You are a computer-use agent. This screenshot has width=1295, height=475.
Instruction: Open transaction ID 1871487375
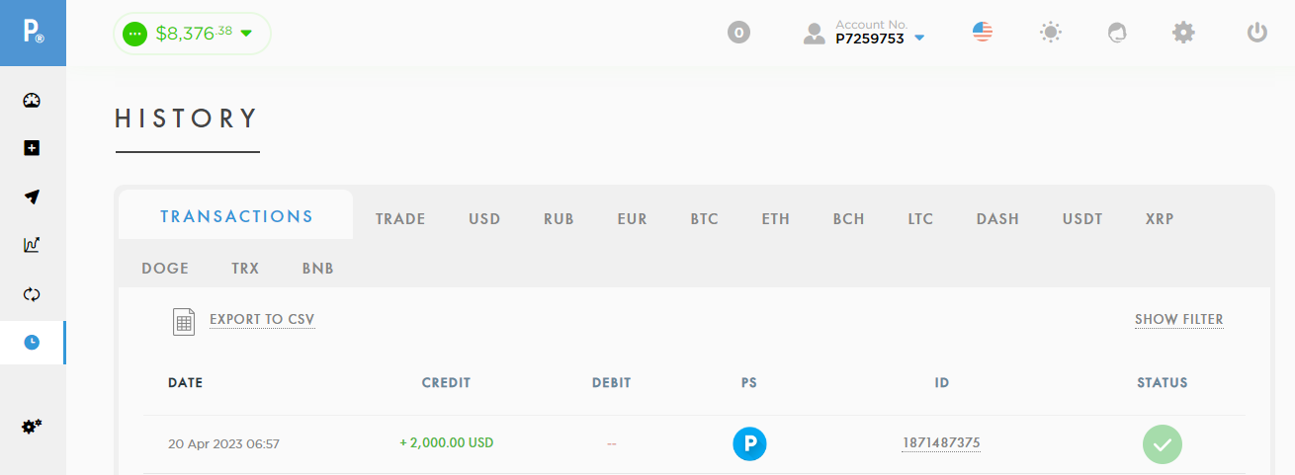[x=941, y=443]
